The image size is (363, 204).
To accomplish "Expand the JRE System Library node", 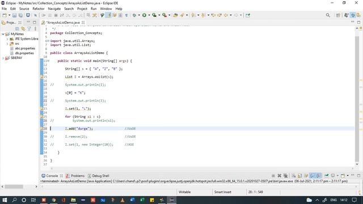I will point(7,39).
